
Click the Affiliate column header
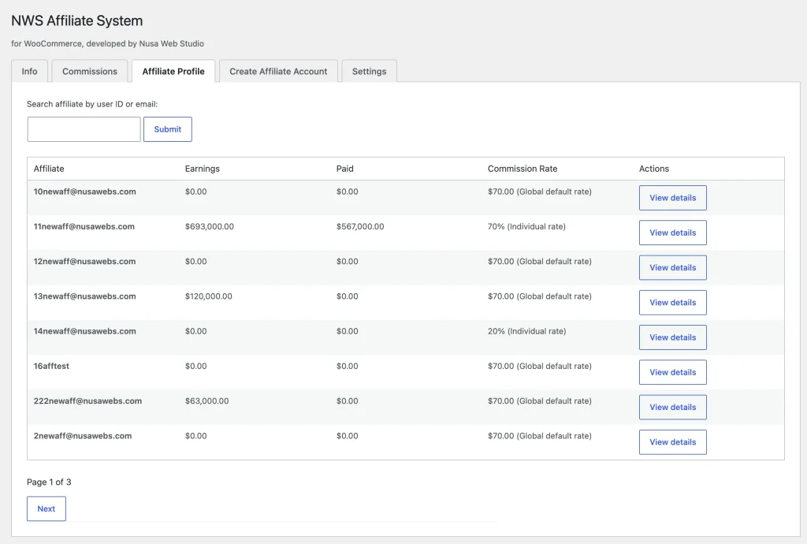[x=49, y=169]
